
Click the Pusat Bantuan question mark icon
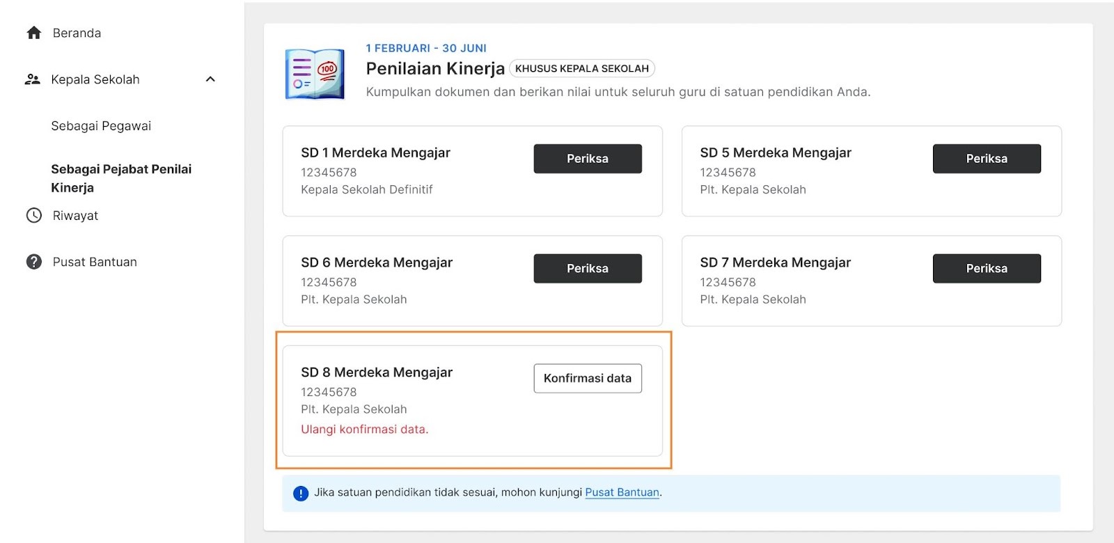[x=33, y=262]
